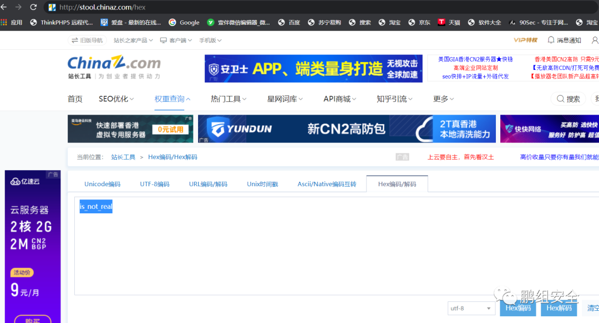Open the utf-8 encoding dropdown

click(x=471, y=308)
